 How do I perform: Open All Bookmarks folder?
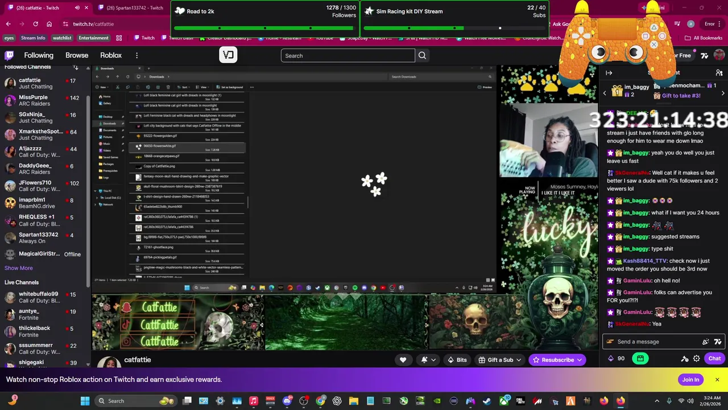coord(704,38)
